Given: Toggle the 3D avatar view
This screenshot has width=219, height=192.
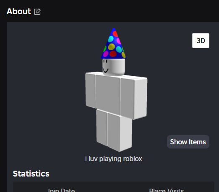Looking at the screenshot, I should 201,41.
